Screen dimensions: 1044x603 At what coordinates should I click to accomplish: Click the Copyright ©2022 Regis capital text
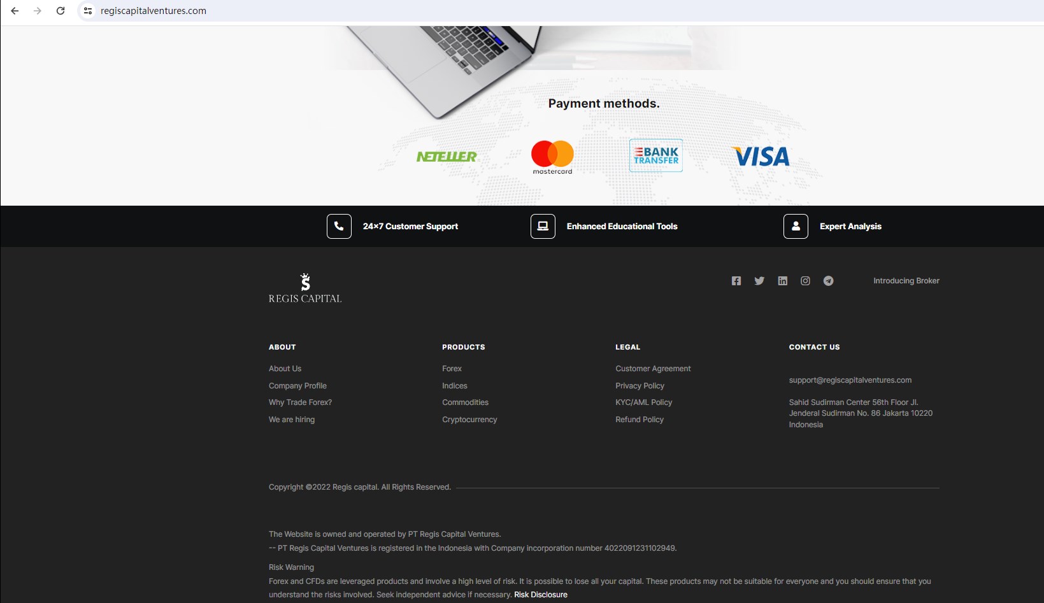click(x=360, y=487)
